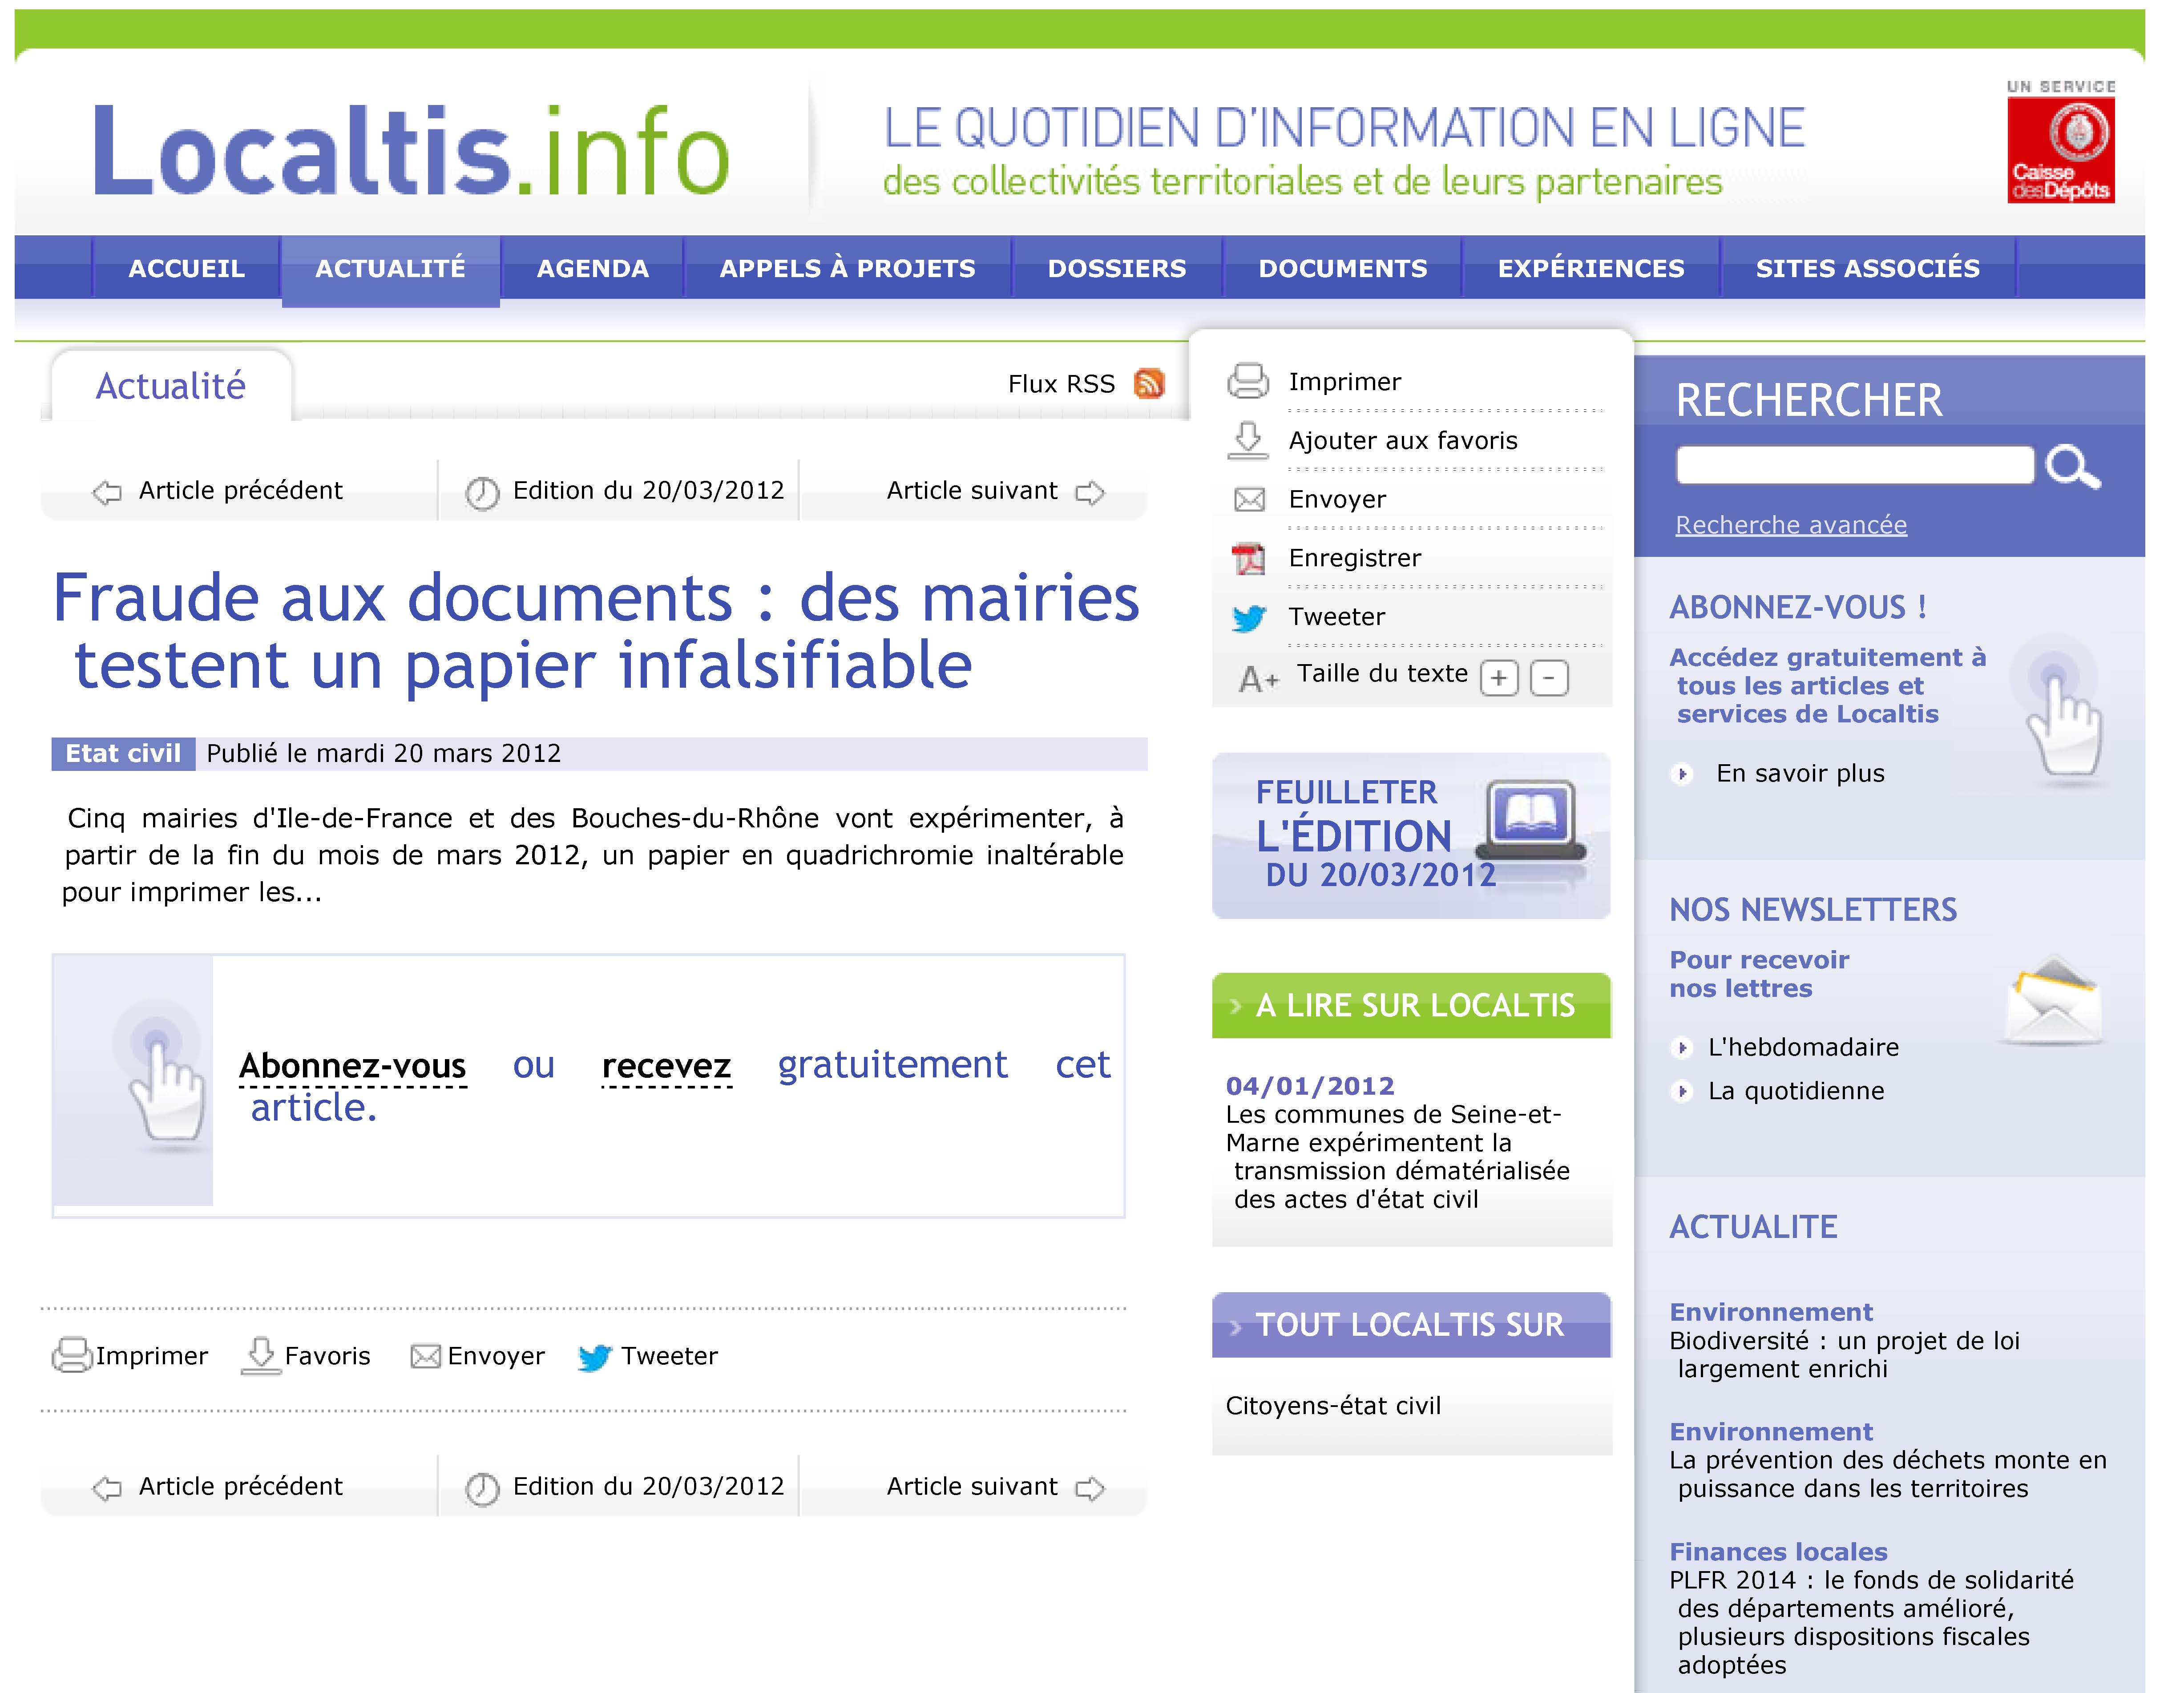Click Pour recevoir nos lettres text
This screenshot has height=1693, width=2184.
1759,974
